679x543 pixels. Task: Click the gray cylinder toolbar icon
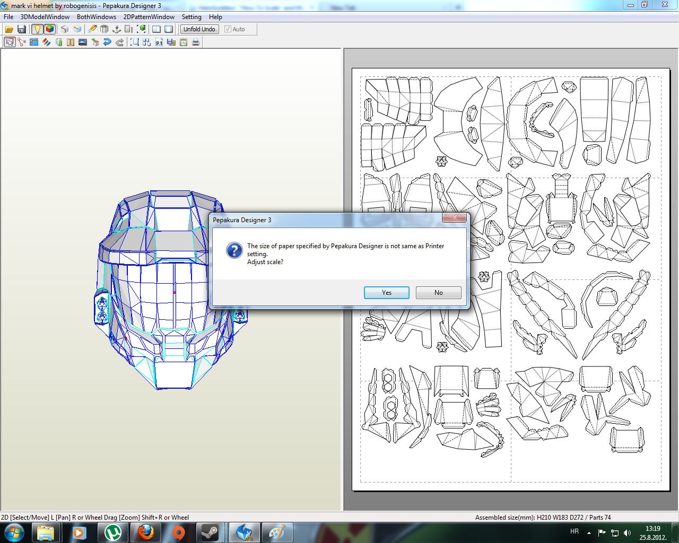105,29
